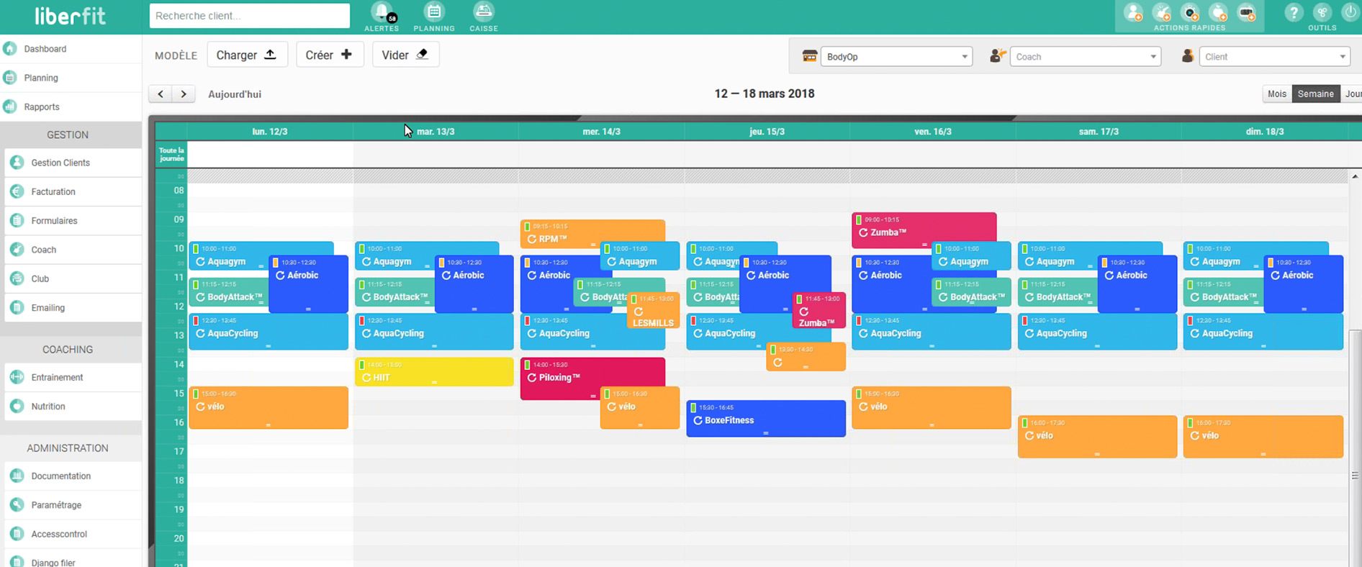Image resolution: width=1362 pixels, height=567 pixels.
Task: Select Facturation in sidebar menu
Action: 53,192
